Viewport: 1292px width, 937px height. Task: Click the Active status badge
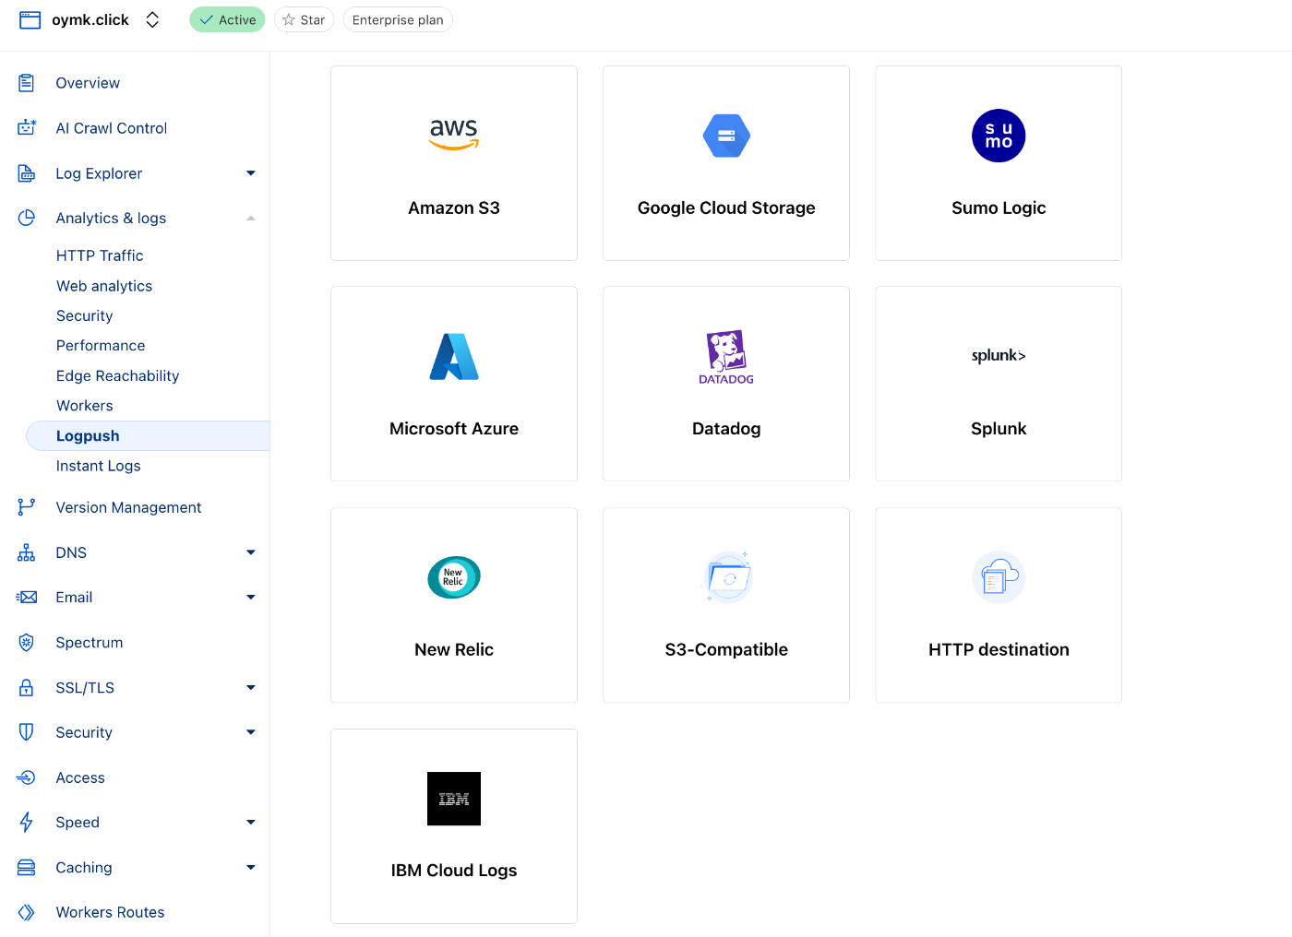227,20
